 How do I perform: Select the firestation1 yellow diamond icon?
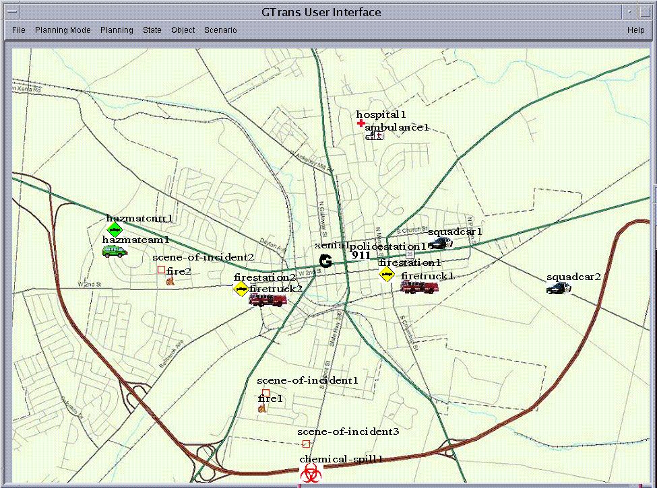[386, 273]
